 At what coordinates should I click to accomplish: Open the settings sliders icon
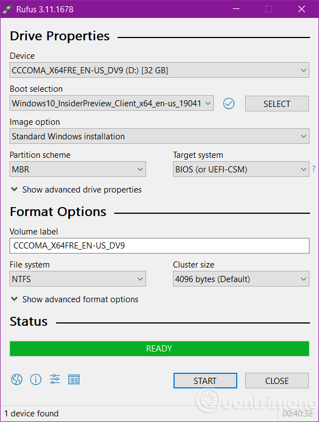pos(55,379)
